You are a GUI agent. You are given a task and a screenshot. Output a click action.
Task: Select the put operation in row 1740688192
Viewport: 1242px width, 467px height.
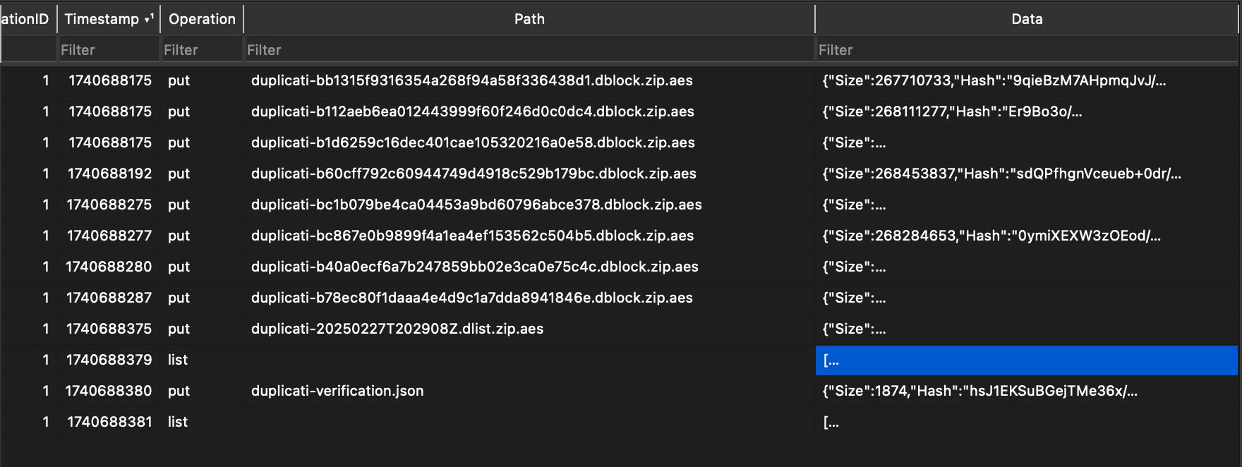[179, 174]
